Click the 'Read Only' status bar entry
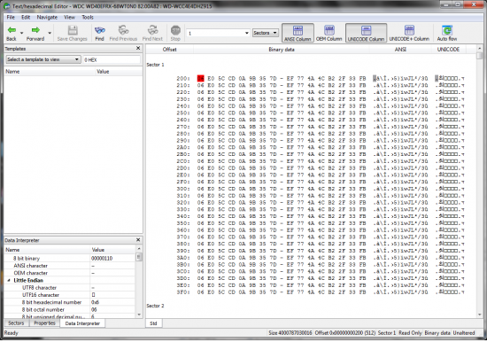487x342 pixels. tap(410, 333)
